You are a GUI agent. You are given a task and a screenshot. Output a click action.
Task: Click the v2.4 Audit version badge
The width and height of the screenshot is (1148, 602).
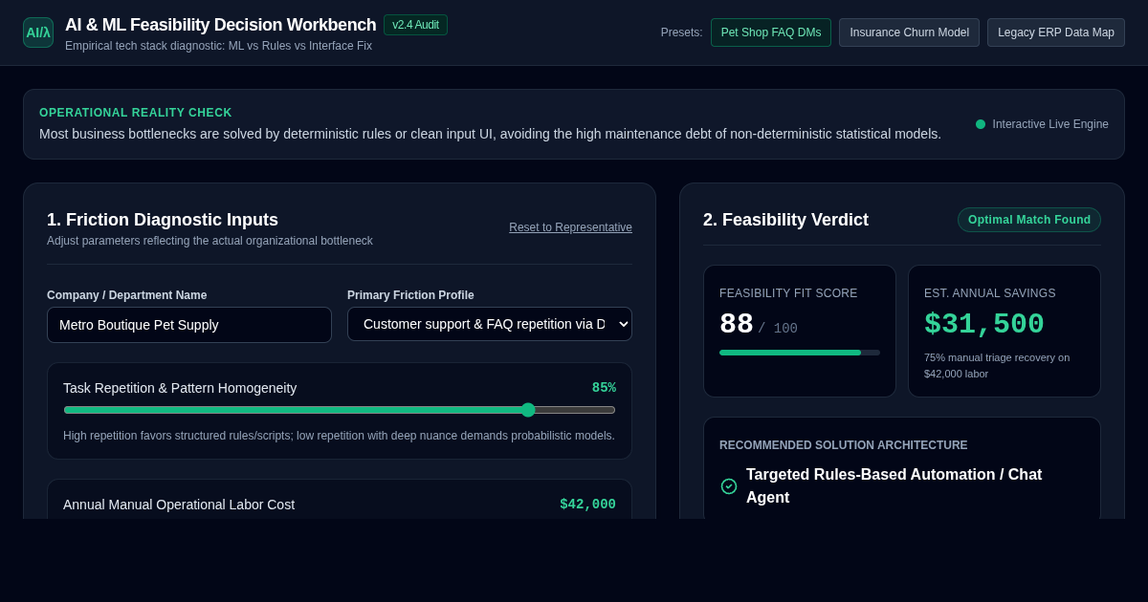coord(415,25)
